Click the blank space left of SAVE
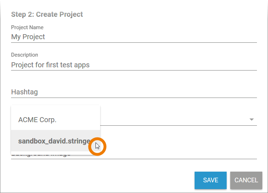 coord(107,180)
